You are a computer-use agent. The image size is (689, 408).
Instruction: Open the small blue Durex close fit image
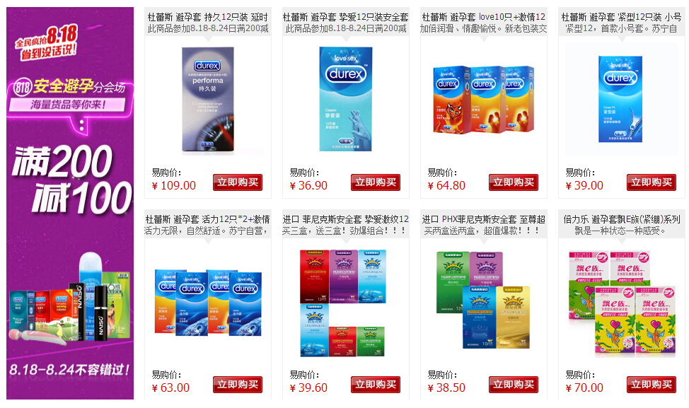pos(620,99)
